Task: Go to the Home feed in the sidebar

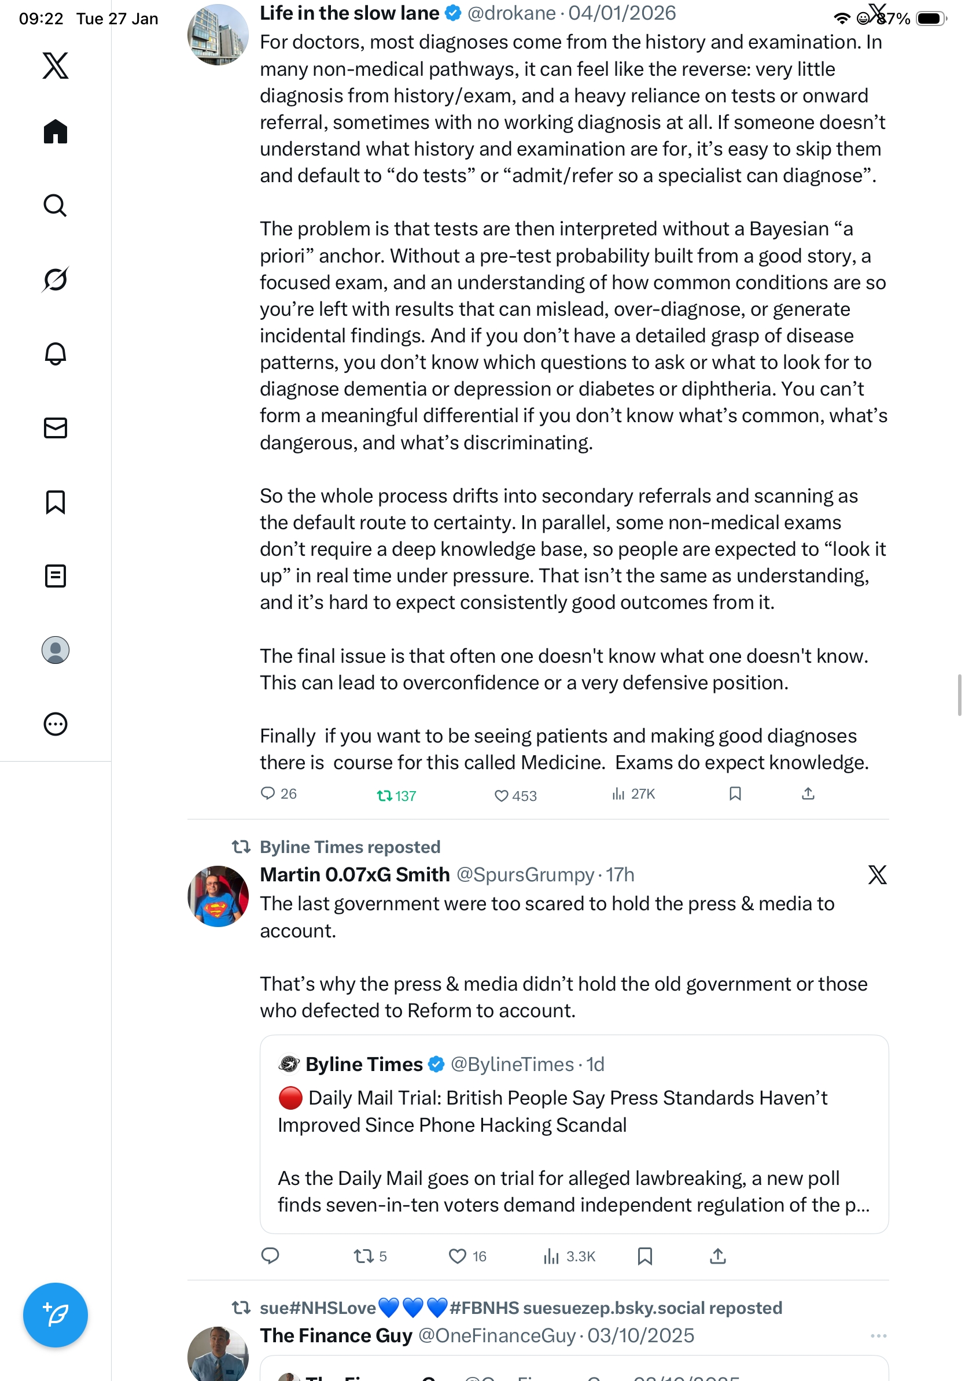Action: tap(56, 132)
